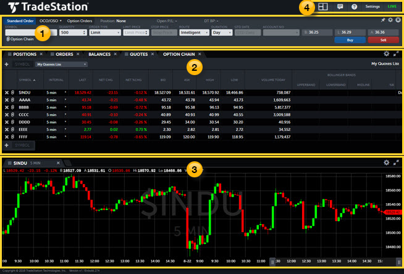This screenshot has height=274, width=404.
Task: Remove the BBBB row with X icon
Action: 7,107
